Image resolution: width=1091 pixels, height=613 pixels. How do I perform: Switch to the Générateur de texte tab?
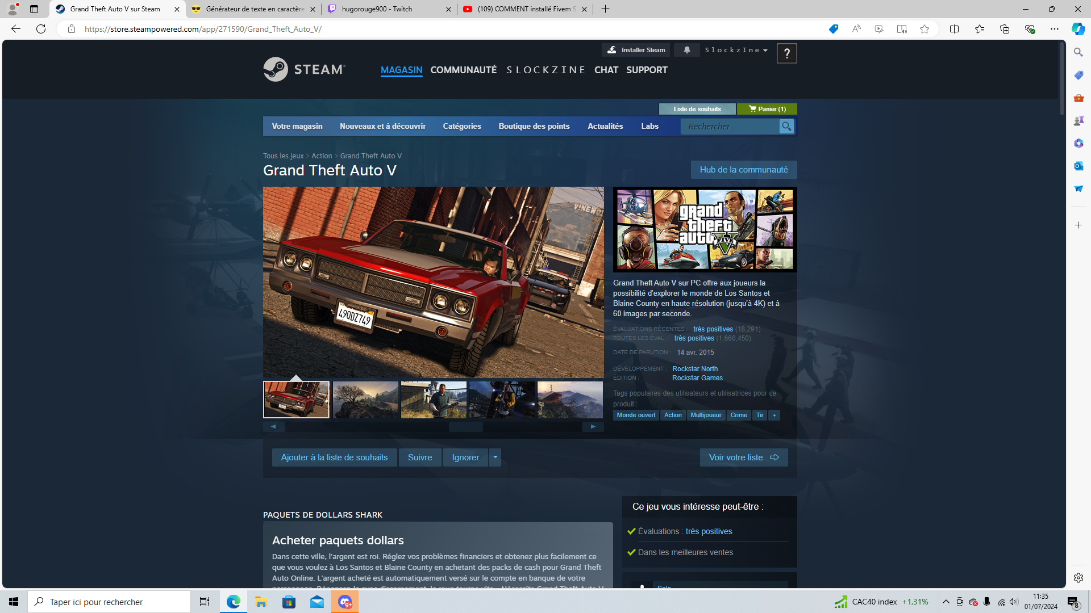point(254,9)
